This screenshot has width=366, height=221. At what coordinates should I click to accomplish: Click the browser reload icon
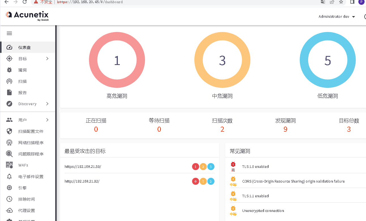point(25,2)
